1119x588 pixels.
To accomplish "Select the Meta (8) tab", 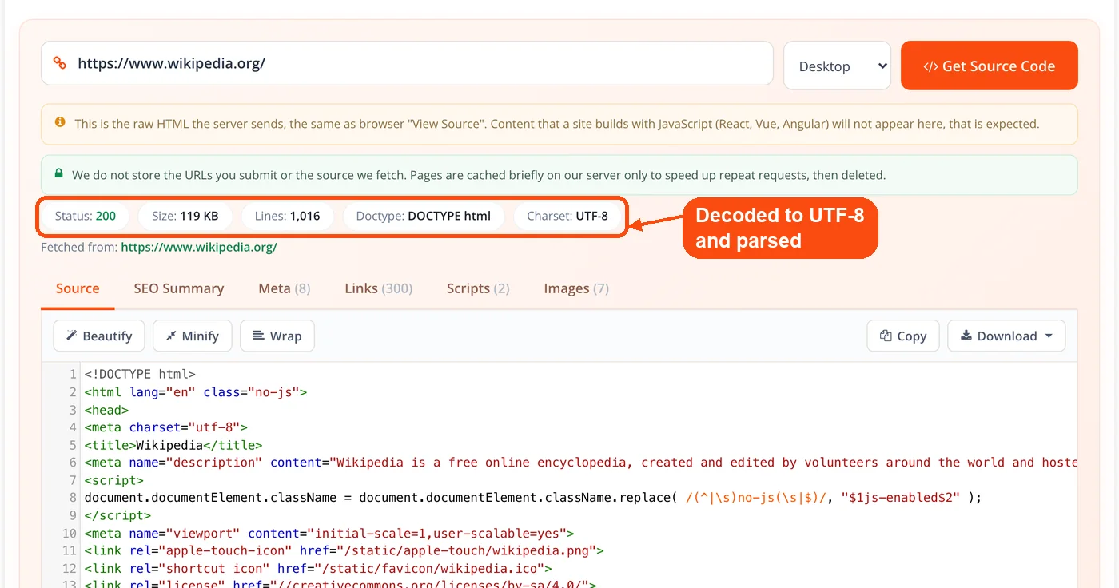I will (285, 288).
